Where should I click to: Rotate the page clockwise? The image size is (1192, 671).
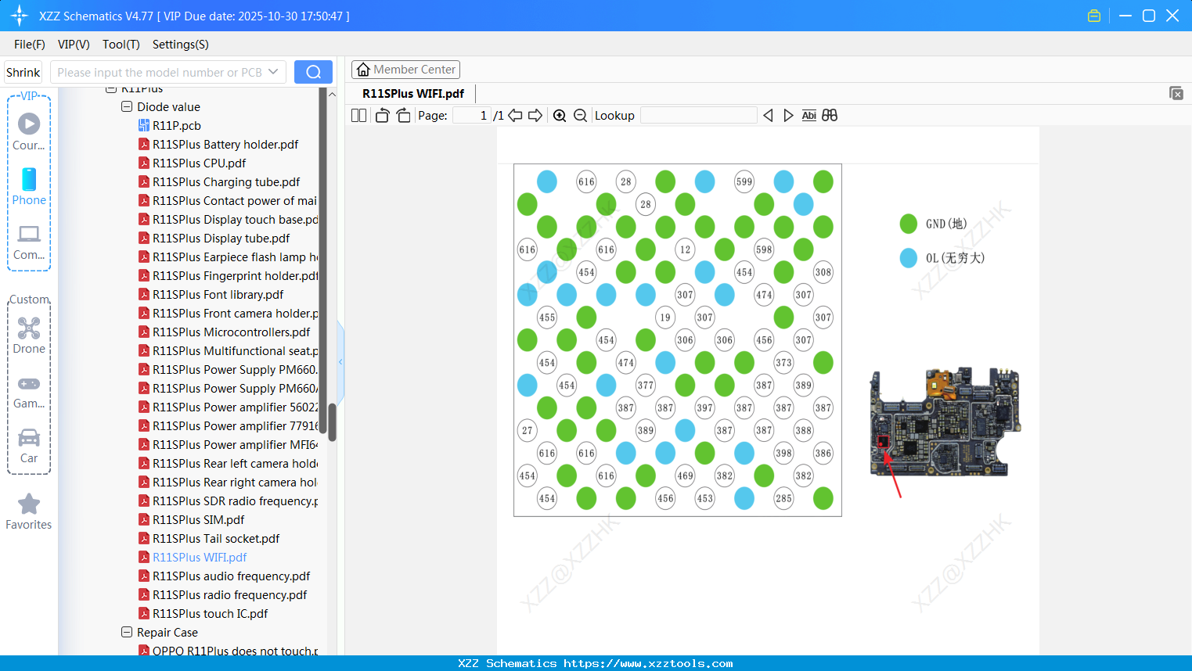pos(404,116)
